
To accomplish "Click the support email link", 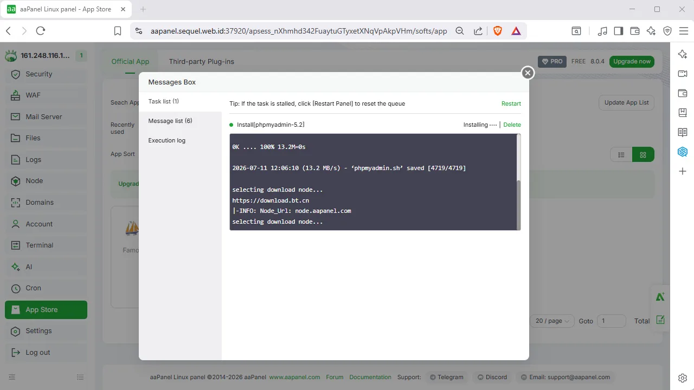I will pyautogui.click(x=566, y=377).
